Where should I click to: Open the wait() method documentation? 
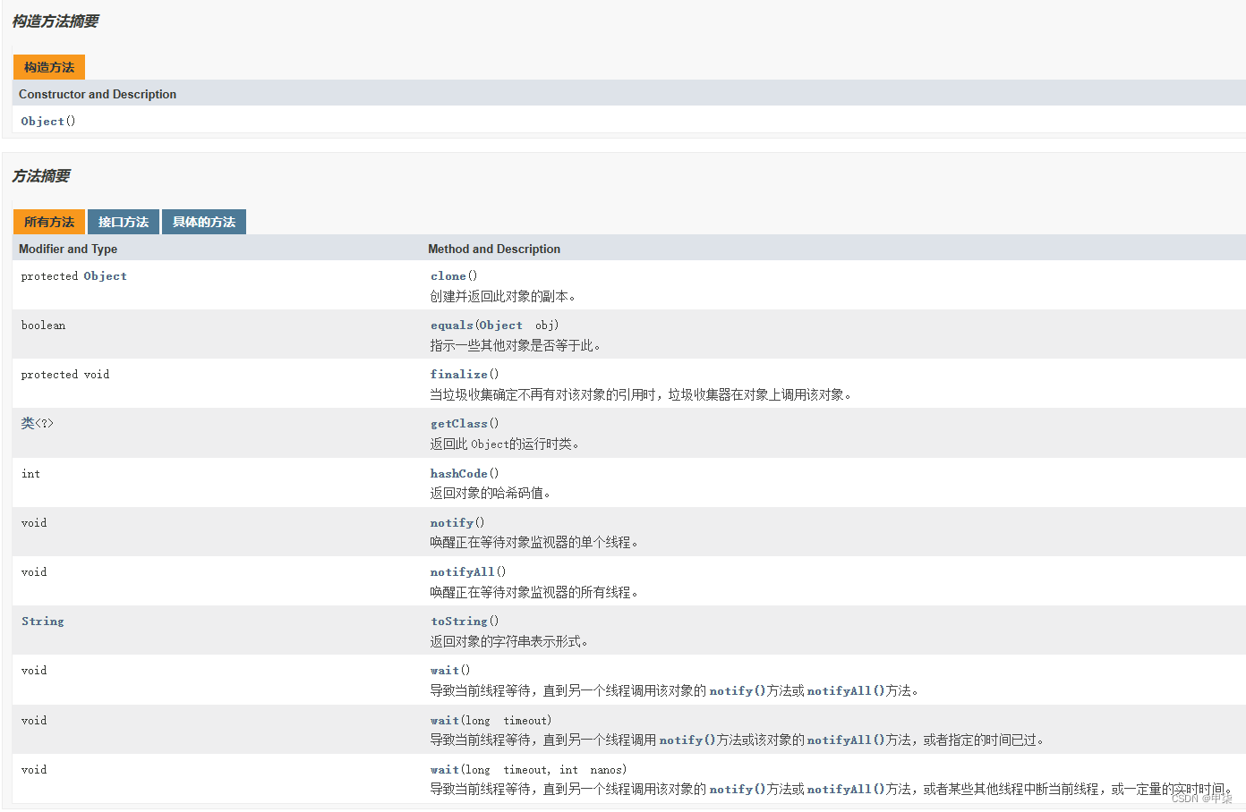(x=444, y=670)
